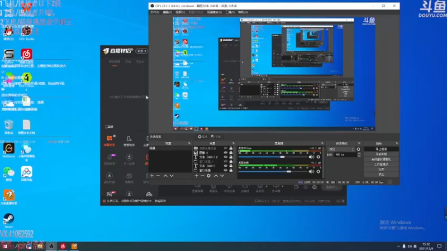Viewport: 447px width, 251px height.
Task: Click 退出 to exit OBS
Action: (381, 175)
